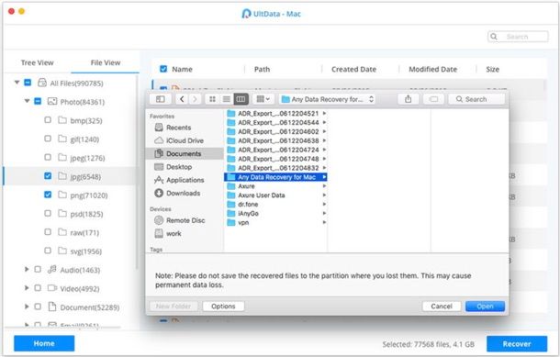Click the greyed New Folder button
The width and height of the screenshot is (560, 357).
click(174, 307)
